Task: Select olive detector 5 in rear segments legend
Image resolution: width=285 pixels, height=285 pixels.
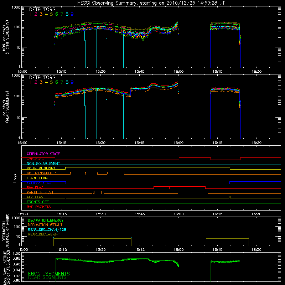Action: 51,82
